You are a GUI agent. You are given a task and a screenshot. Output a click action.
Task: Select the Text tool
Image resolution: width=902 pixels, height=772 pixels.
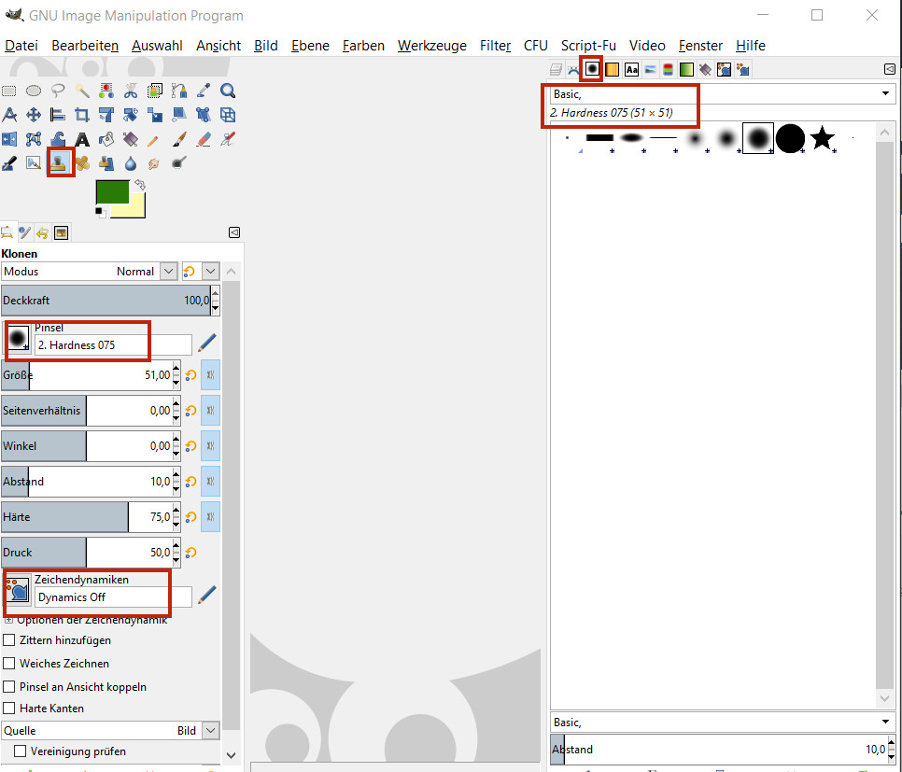pyautogui.click(x=82, y=139)
